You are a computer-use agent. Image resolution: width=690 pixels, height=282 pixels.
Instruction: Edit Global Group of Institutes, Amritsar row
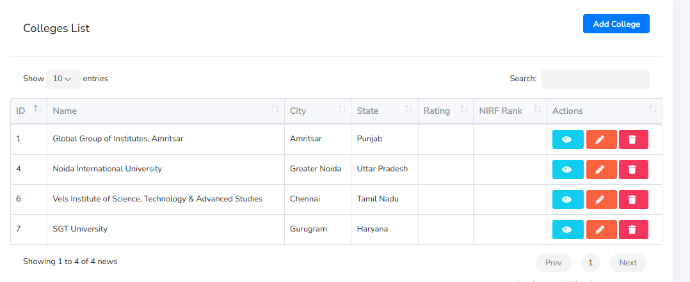point(601,139)
